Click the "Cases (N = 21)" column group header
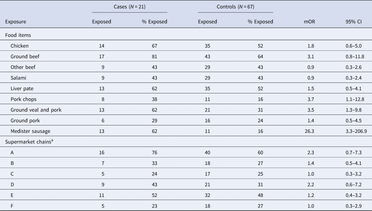The height and width of the screenshot is (211, 372). (129, 7)
